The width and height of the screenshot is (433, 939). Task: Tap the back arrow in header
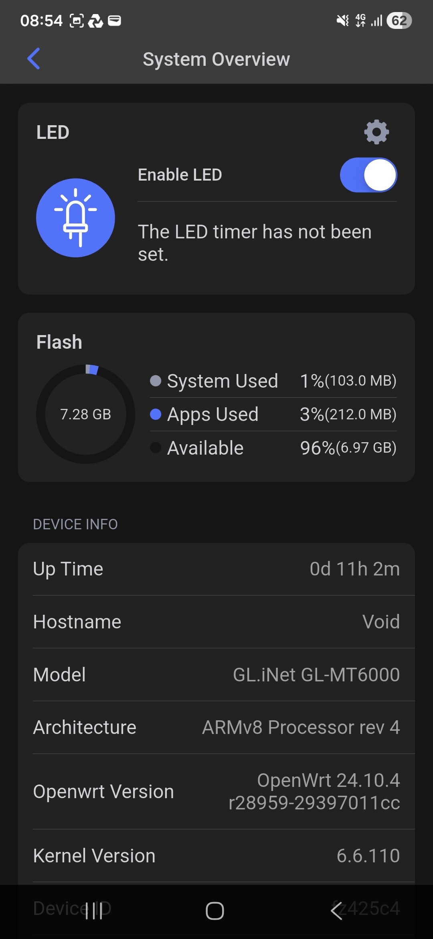click(x=34, y=59)
